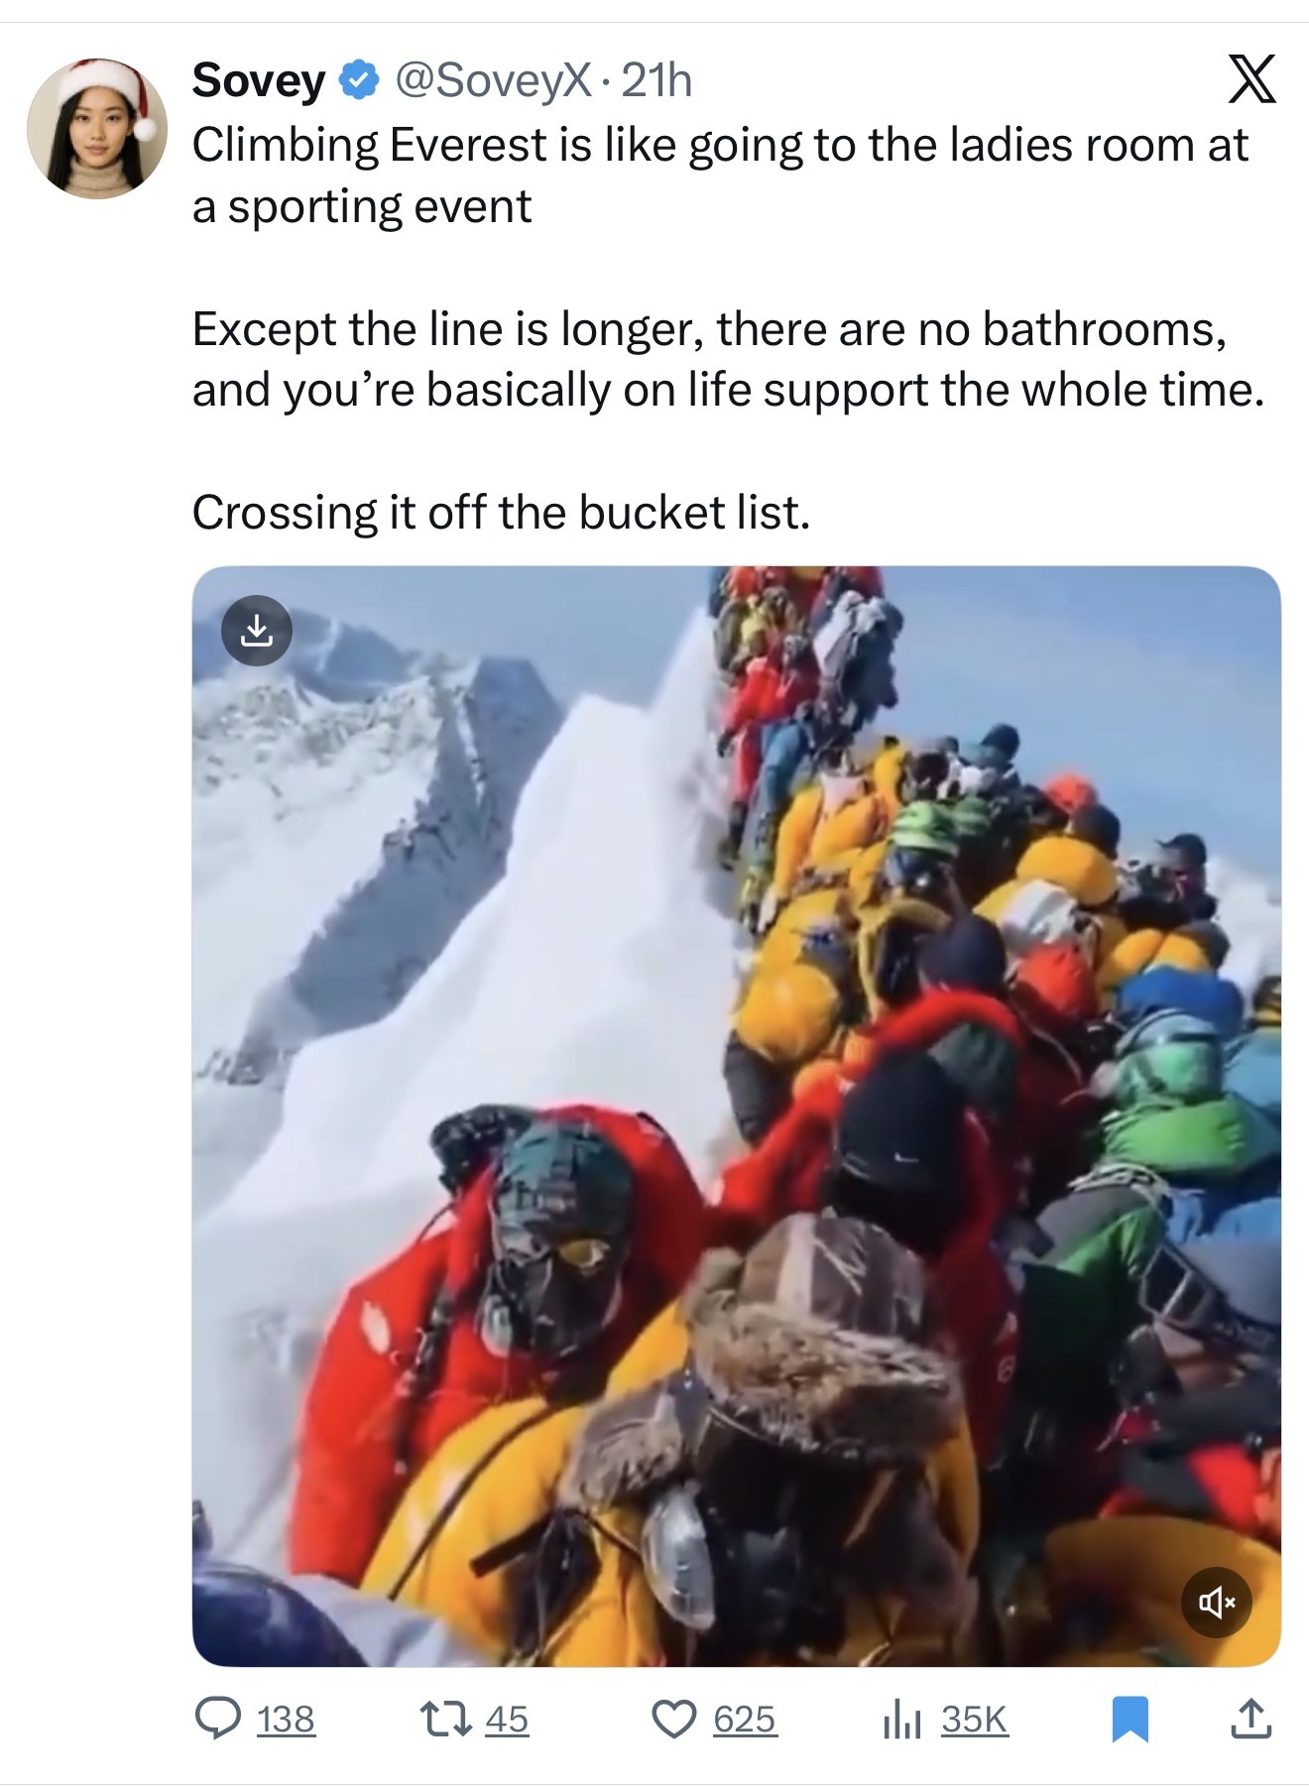Click the tweet text about Everest
The image size is (1309, 1787).
click(x=729, y=328)
